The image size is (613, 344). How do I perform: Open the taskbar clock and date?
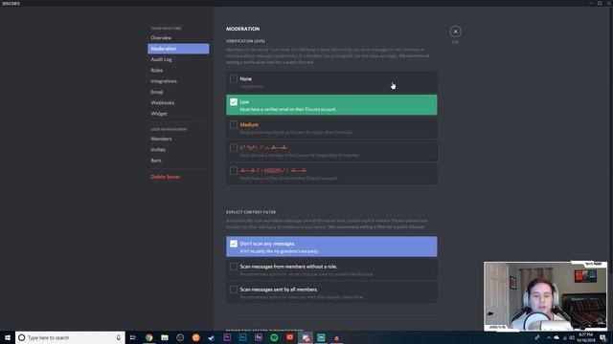pyautogui.click(x=585, y=337)
